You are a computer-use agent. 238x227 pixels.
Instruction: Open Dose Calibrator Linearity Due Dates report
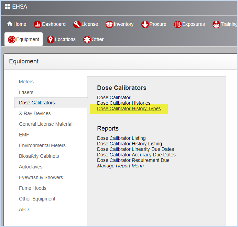pos(136,149)
